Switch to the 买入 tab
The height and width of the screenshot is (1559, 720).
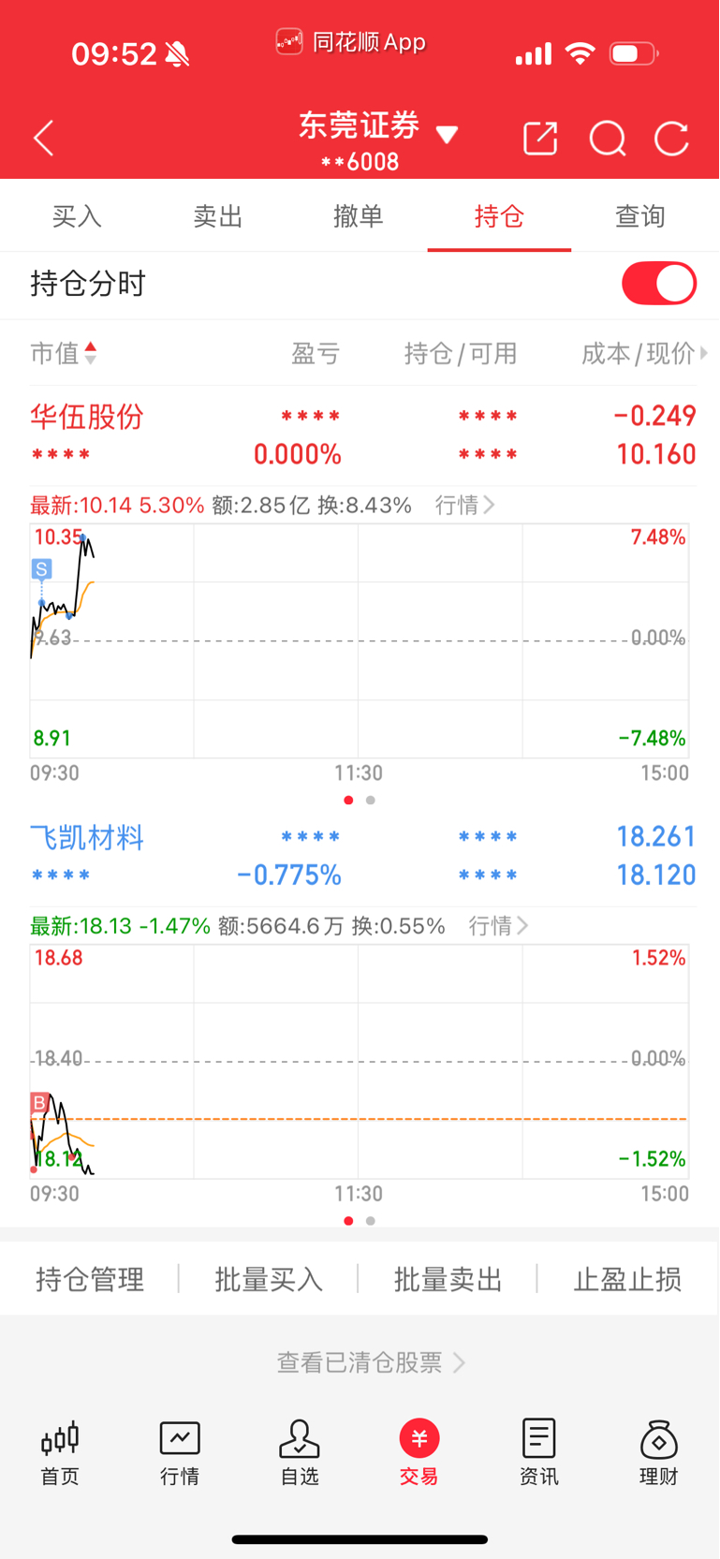[x=77, y=216]
